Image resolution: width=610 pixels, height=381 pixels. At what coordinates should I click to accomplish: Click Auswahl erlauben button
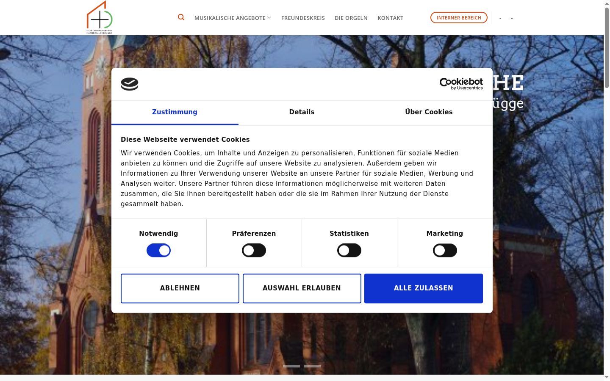click(x=302, y=288)
